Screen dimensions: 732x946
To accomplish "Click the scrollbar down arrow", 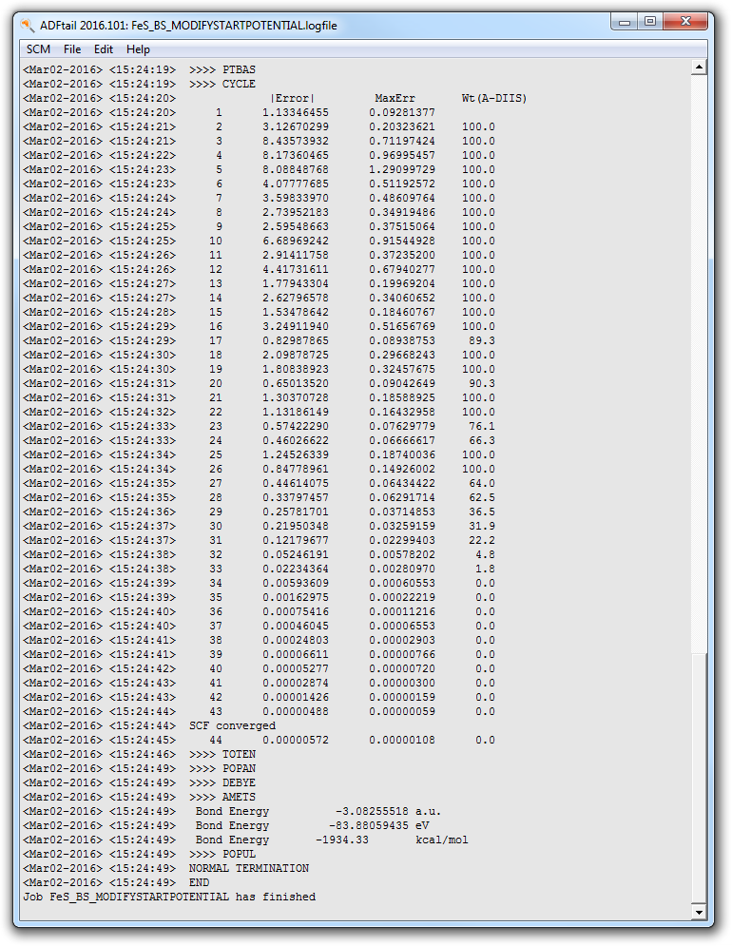I will click(x=698, y=912).
